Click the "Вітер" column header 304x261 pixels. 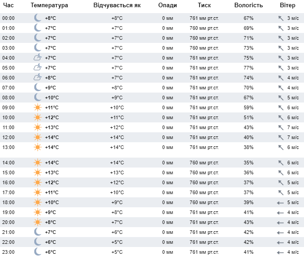tap(287, 5)
